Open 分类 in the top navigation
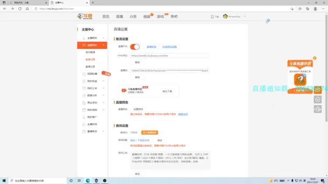Viewport: 328px width, 184px height. 133,16
